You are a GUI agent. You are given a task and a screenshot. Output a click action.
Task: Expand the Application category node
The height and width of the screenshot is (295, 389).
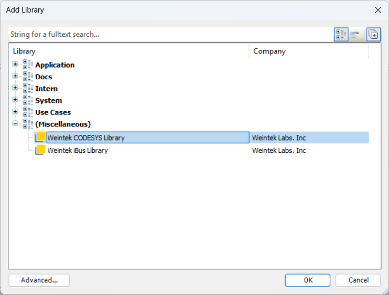15,64
